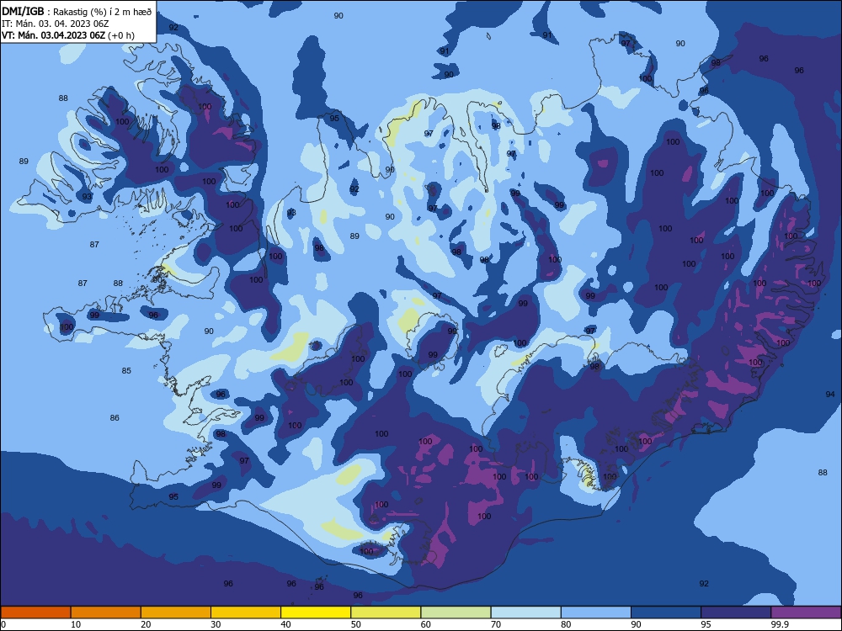Click the '60' tick label on the color scale
The image size is (842, 631).
426,624
